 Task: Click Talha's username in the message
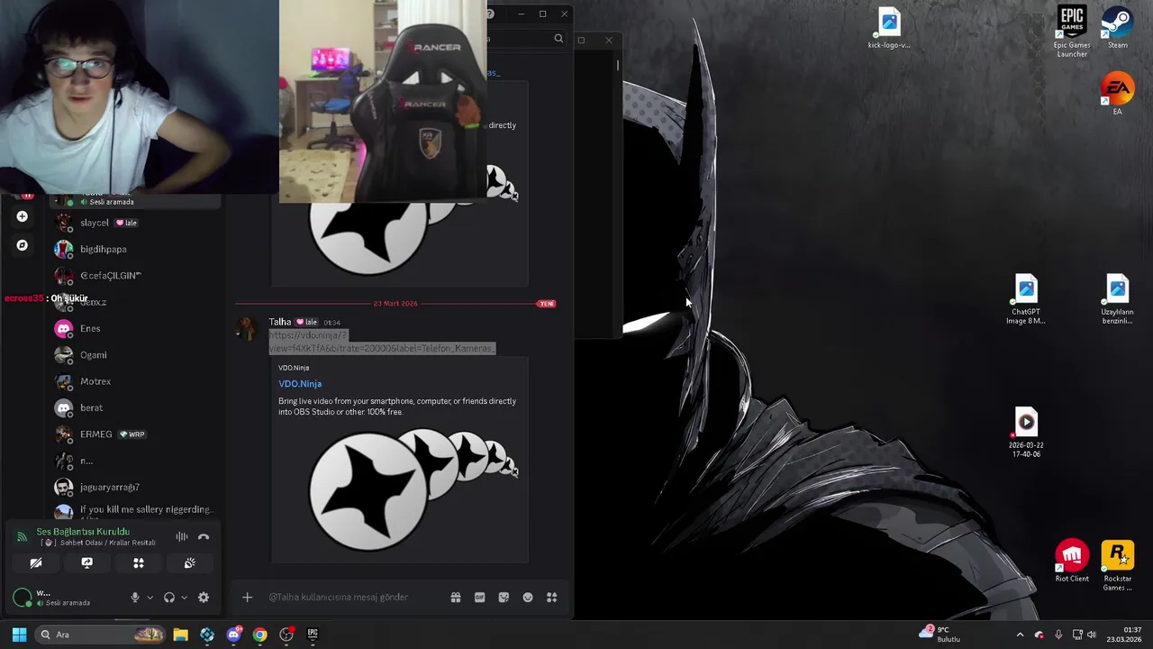tap(280, 322)
